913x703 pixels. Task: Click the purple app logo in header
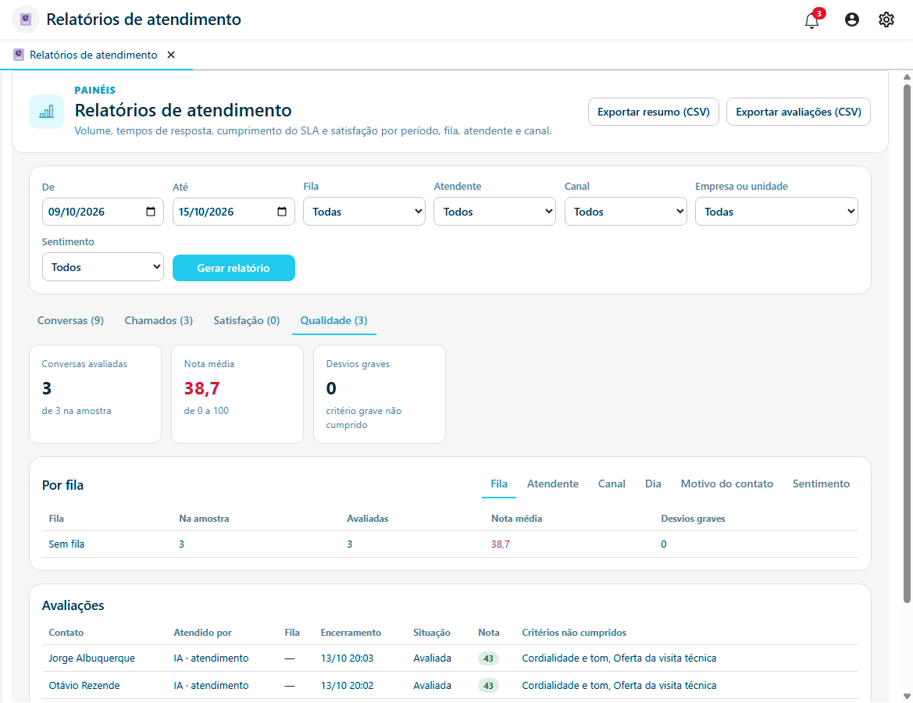point(26,20)
